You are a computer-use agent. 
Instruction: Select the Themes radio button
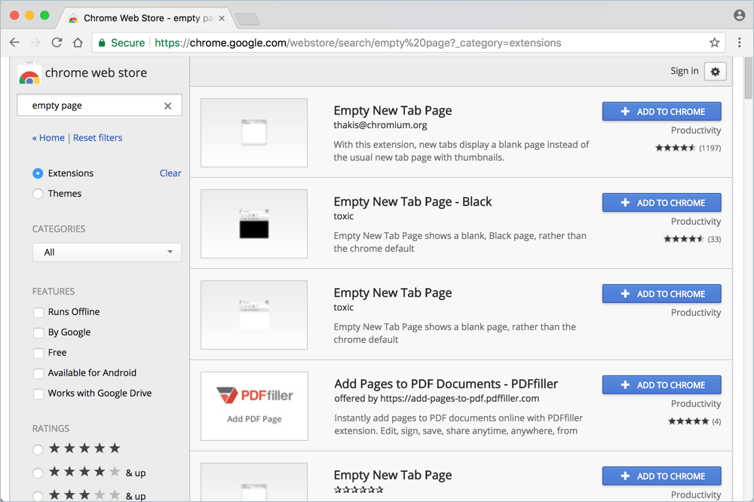[x=38, y=194]
